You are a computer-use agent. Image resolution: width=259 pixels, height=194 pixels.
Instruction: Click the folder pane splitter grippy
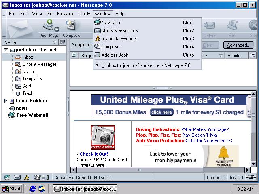coord(68,106)
